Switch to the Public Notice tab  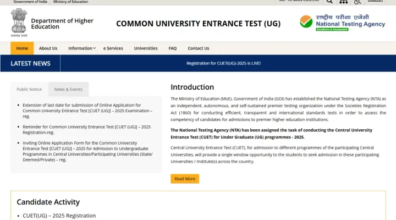pos(29,89)
